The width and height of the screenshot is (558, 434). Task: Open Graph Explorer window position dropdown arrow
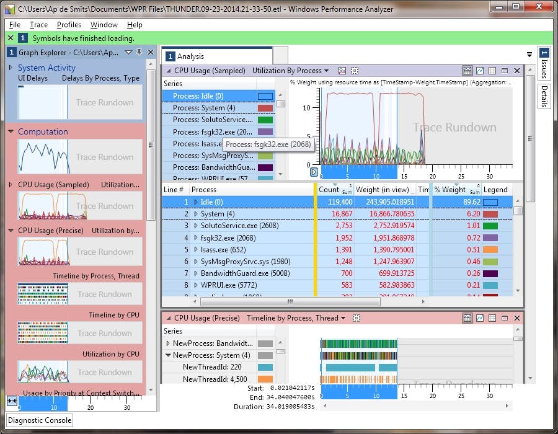128,52
